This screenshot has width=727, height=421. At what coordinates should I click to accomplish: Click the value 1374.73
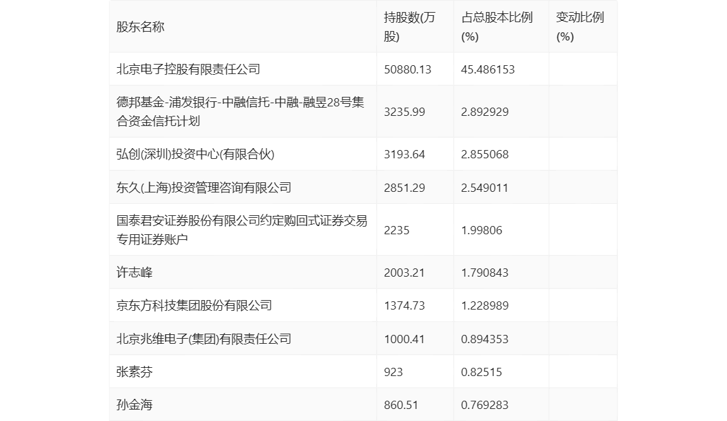click(x=404, y=306)
